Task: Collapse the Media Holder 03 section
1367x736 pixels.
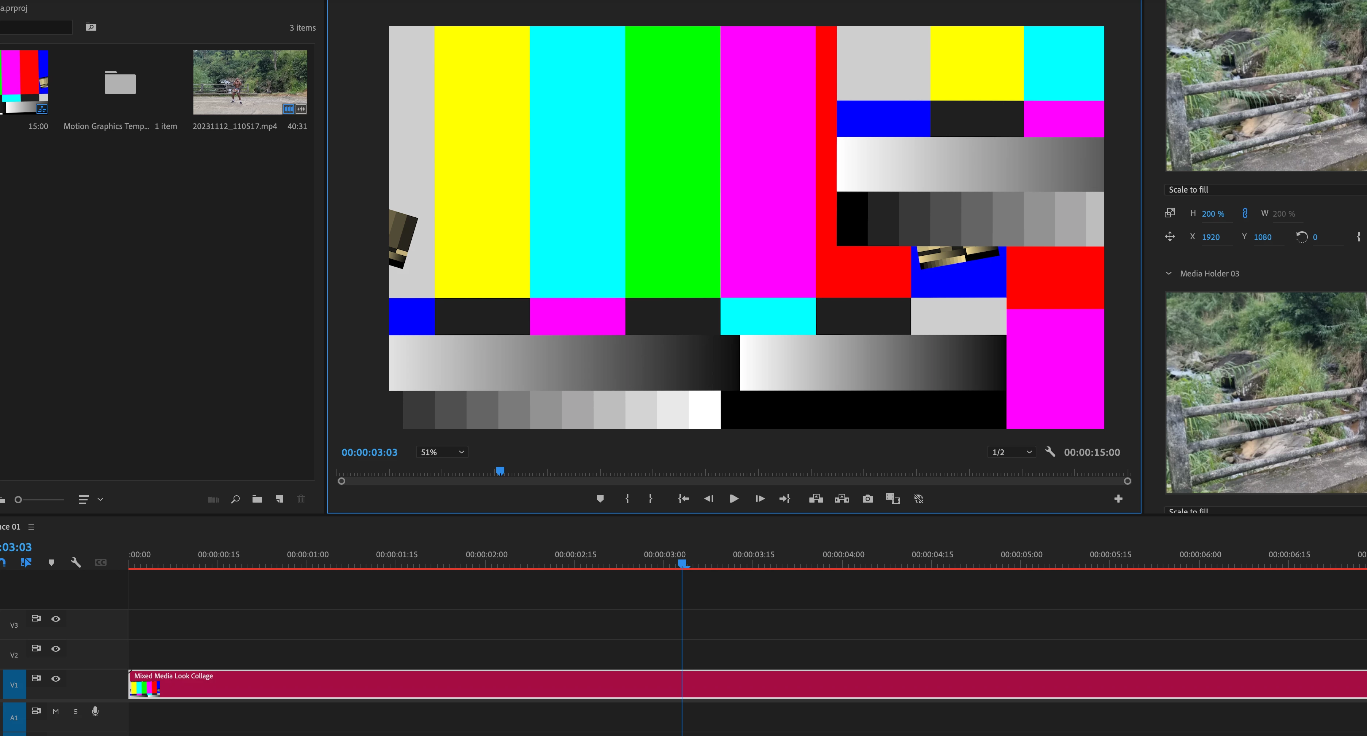Action: pyautogui.click(x=1168, y=274)
